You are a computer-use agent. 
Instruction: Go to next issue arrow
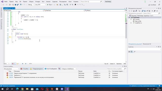point(26,64)
